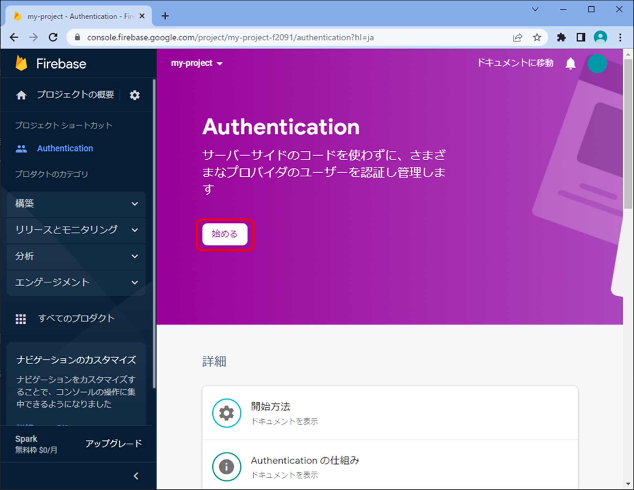
Task: Select Authentication in sidebar shortcuts
Action: [x=65, y=148]
